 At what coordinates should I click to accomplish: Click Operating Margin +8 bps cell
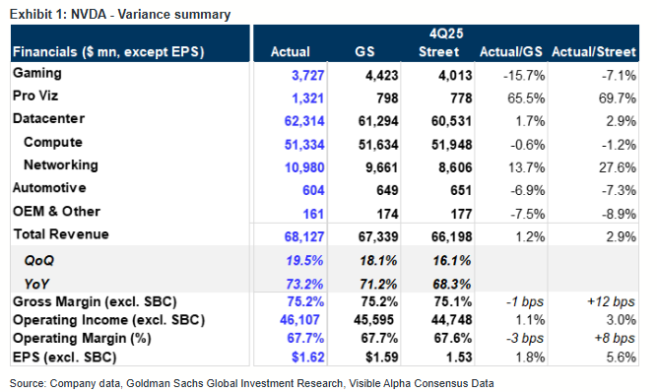tap(615, 338)
